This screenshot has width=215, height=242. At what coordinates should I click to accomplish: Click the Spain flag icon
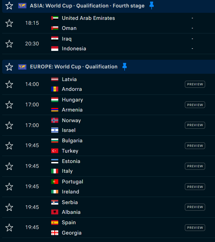pos(55,222)
